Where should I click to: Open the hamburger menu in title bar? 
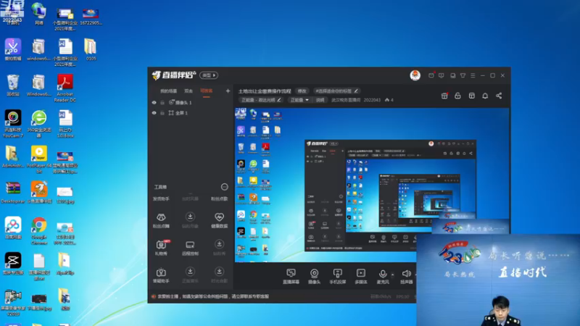[x=473, y=75]
